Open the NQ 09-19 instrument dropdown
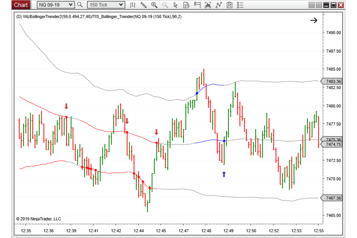357x238 pixels. 55,5
